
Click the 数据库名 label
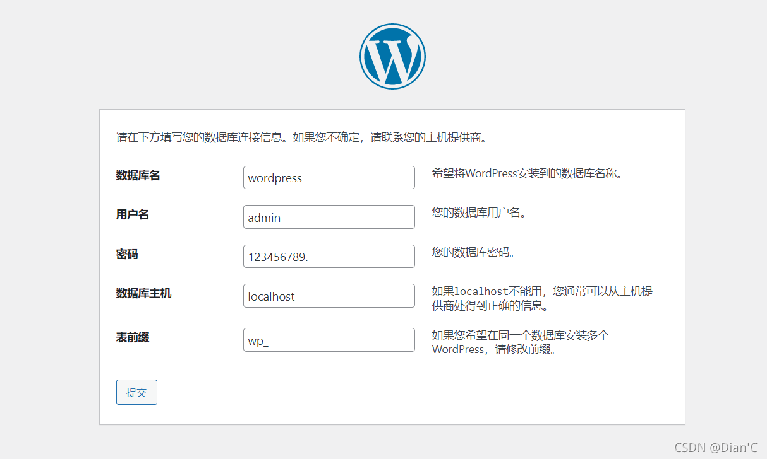138,175
